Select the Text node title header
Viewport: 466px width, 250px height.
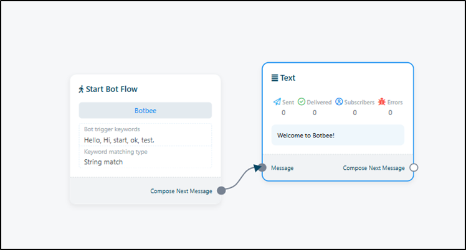[288, 78]
